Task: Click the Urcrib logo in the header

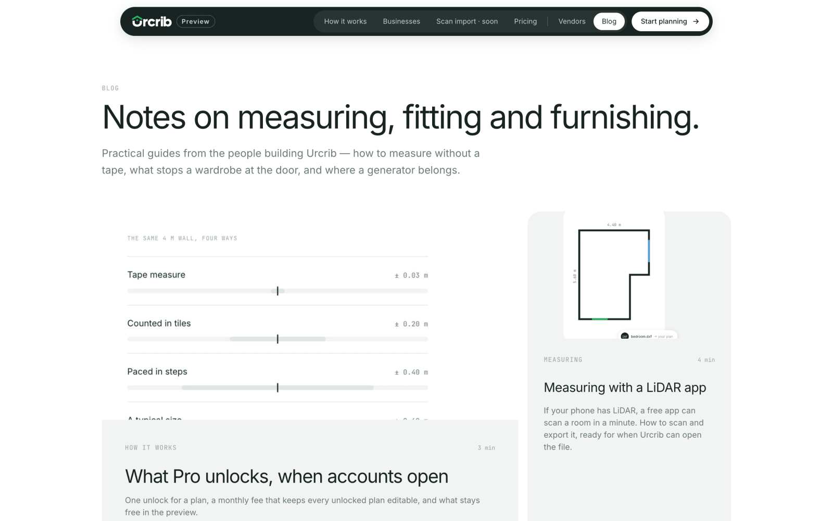Action: (152, 21)
